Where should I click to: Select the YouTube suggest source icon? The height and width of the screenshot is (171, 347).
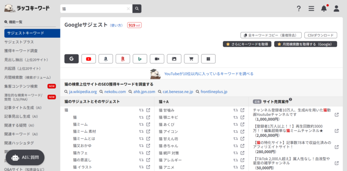click(88, 59)
